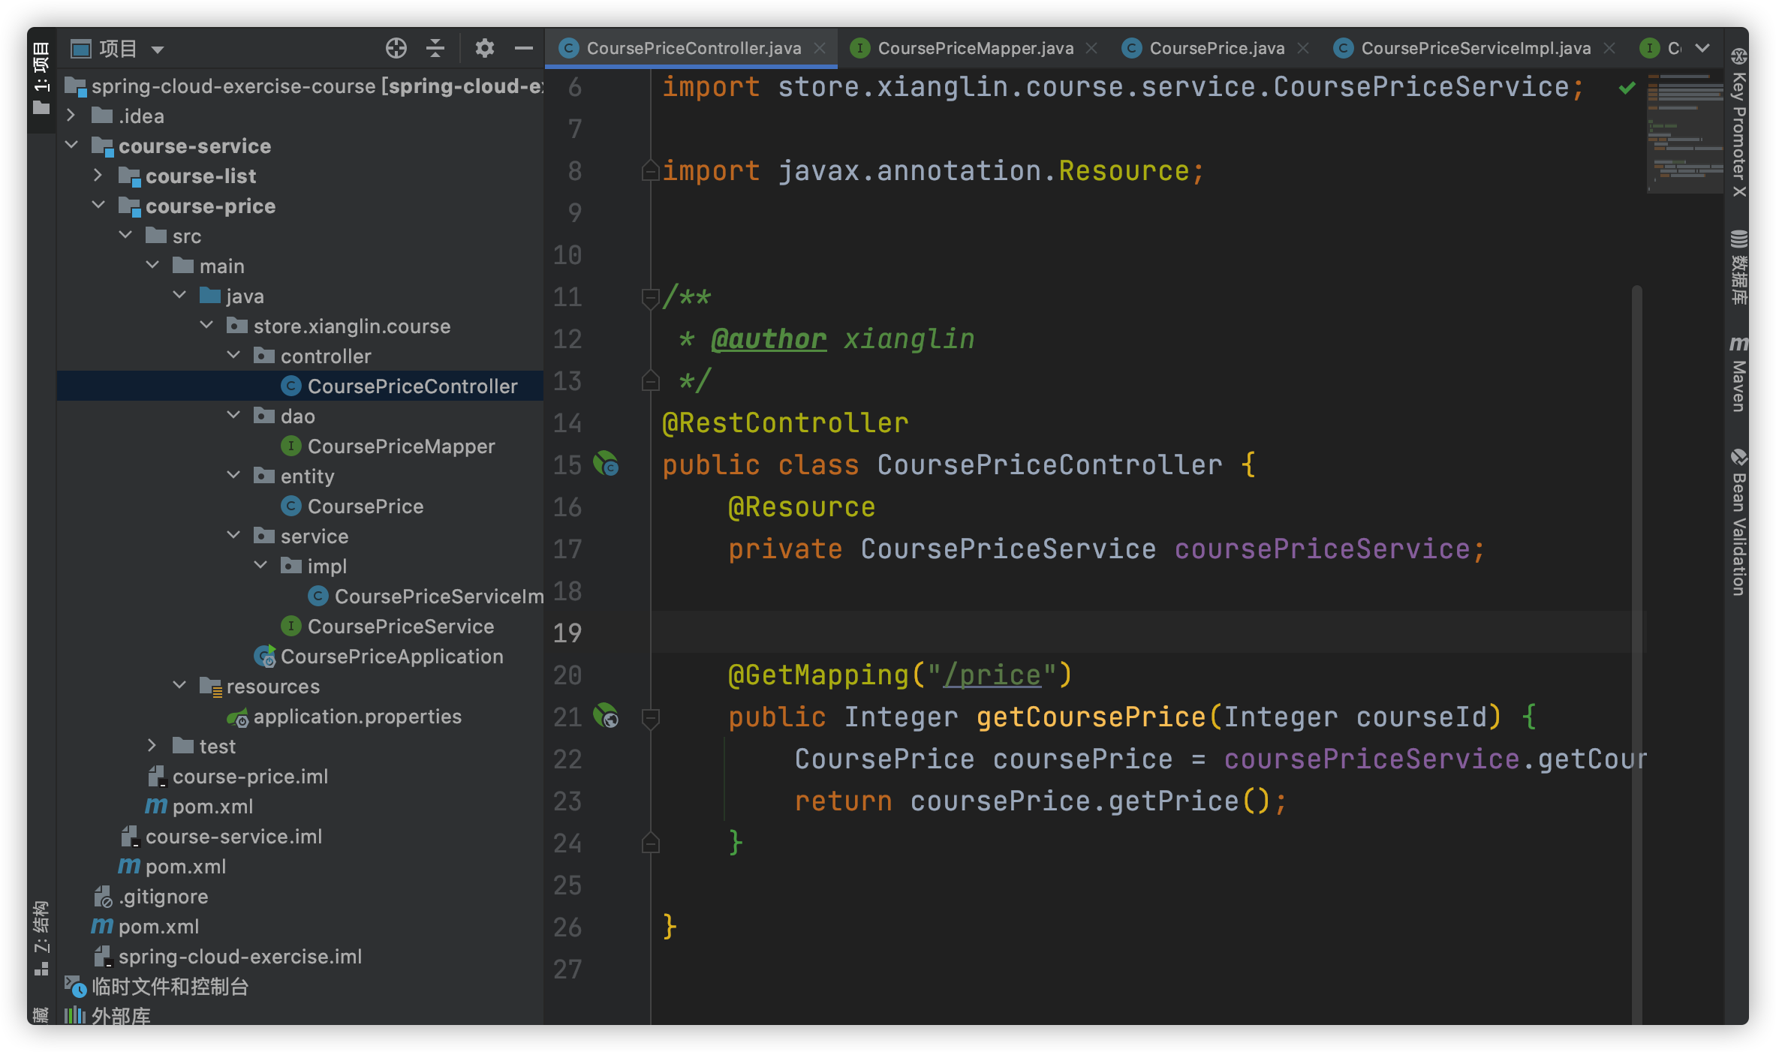Click the request mapping gutter icon on line 21

[606, 717]
